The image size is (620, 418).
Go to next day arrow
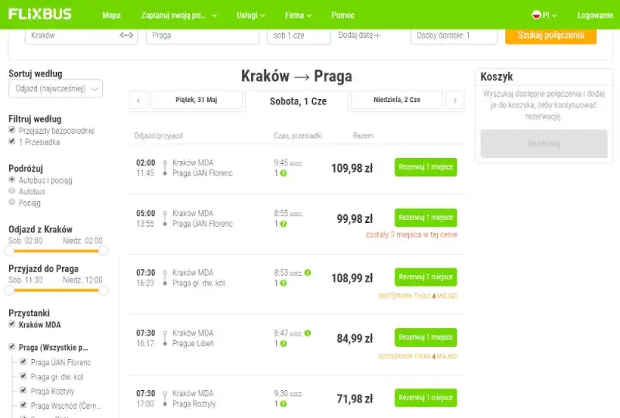pyautogui.click(x=455, y=101)
